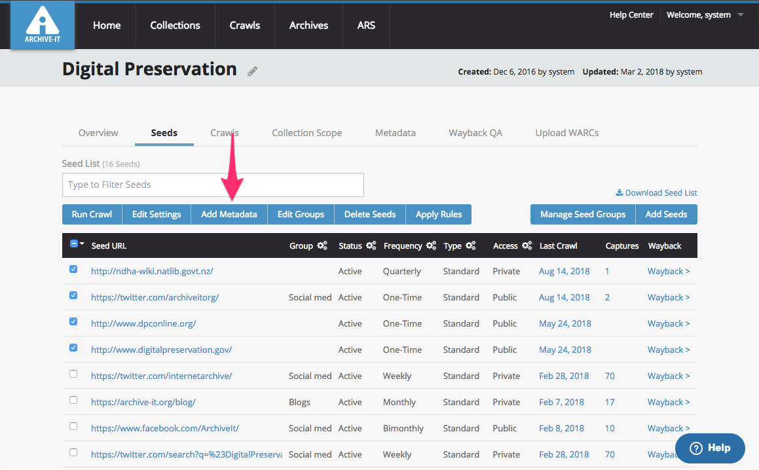Click the Status column gear icon
Screen dimensions: 759x470
coord(371,246)
